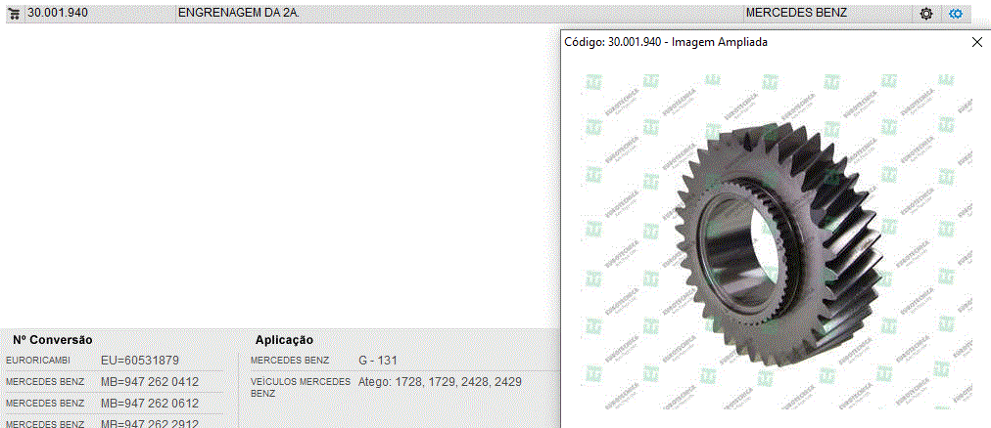991x428 pixels.
Task: Click the Aplicação section header
Action: click(x=284, y=340)
